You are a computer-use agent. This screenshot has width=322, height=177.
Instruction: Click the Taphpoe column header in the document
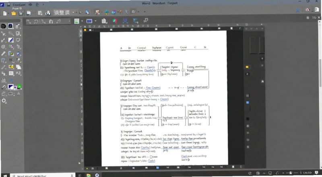[x=157, y=47]
